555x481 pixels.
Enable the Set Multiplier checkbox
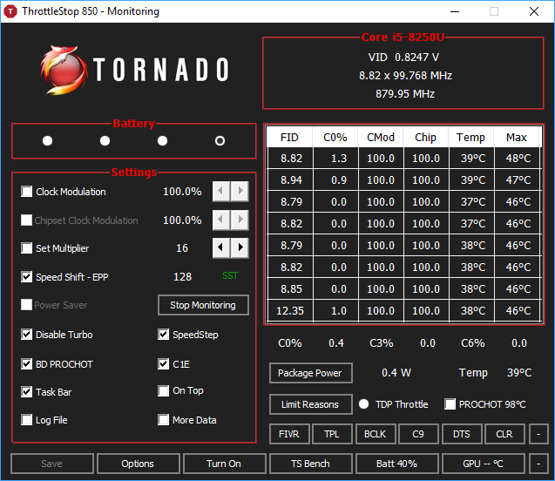click(26, 247)
